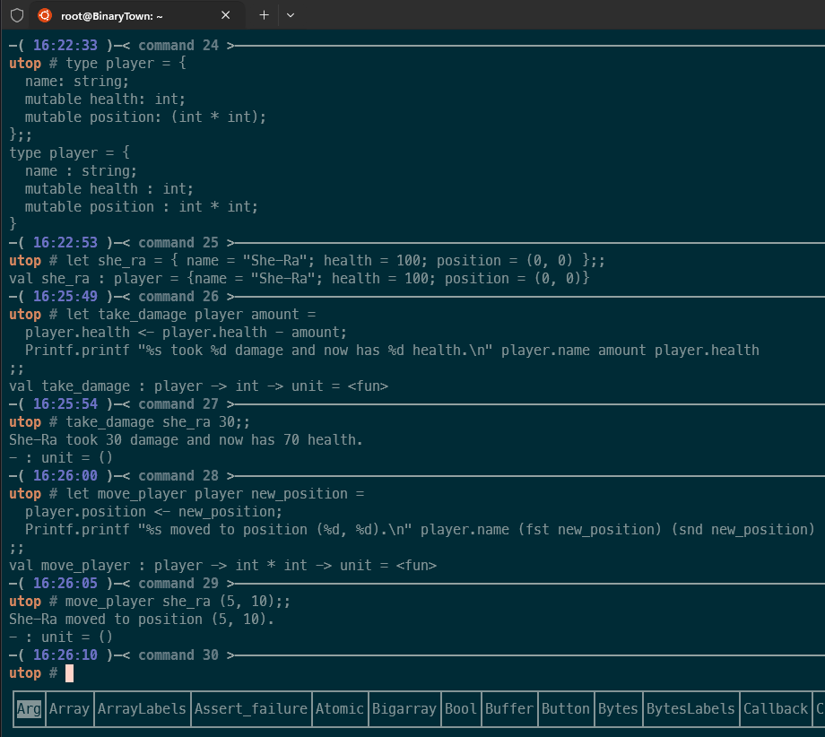Select the Atomic completion suggestion
Screen dimensions: 825x737
click(339, 708)
